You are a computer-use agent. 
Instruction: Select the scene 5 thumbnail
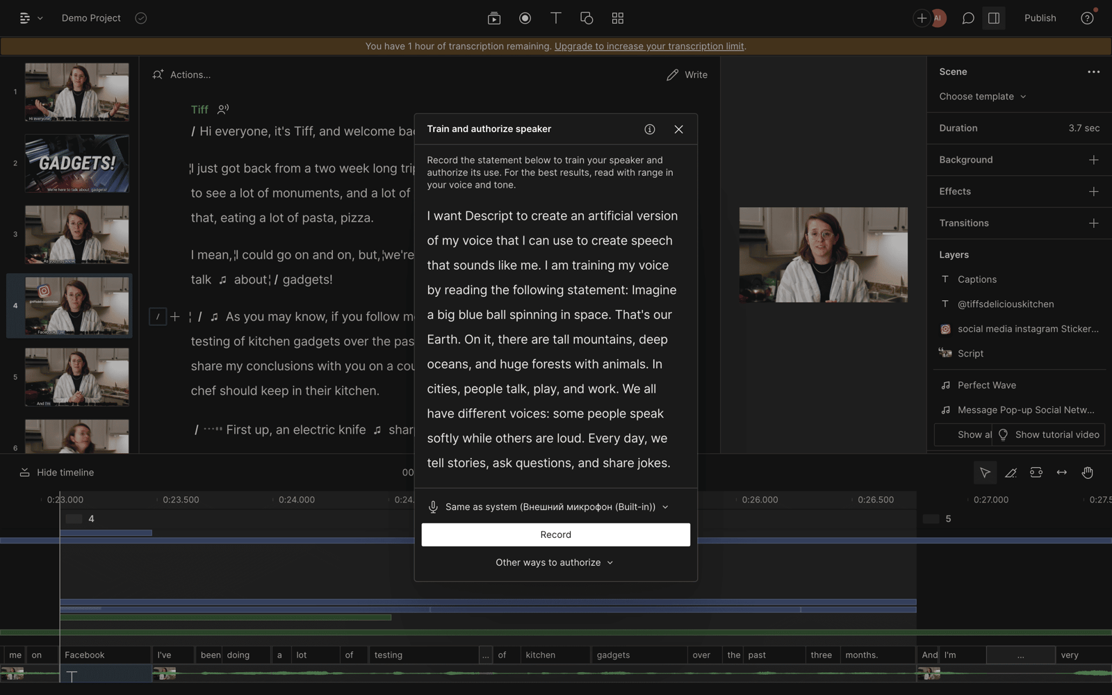point(77,377)
